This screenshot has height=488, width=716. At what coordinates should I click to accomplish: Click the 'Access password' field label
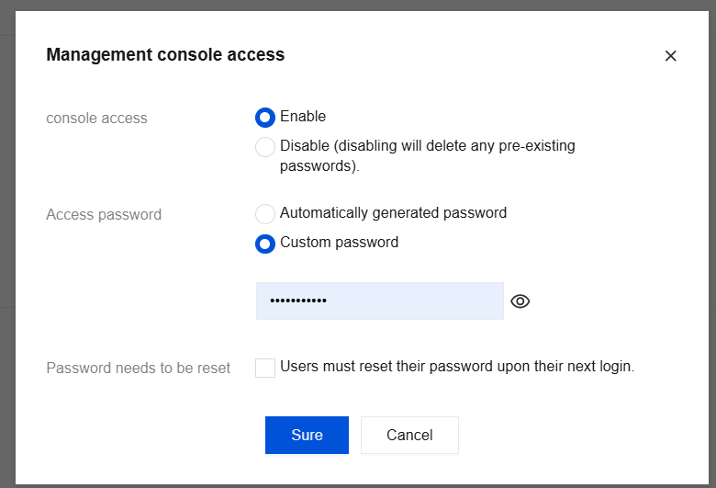[104, 215]
